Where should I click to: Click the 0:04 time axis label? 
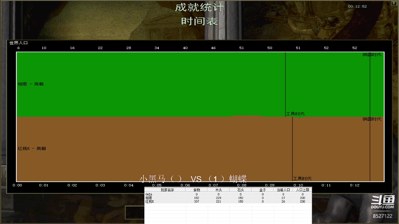click(x=129, y=185)
